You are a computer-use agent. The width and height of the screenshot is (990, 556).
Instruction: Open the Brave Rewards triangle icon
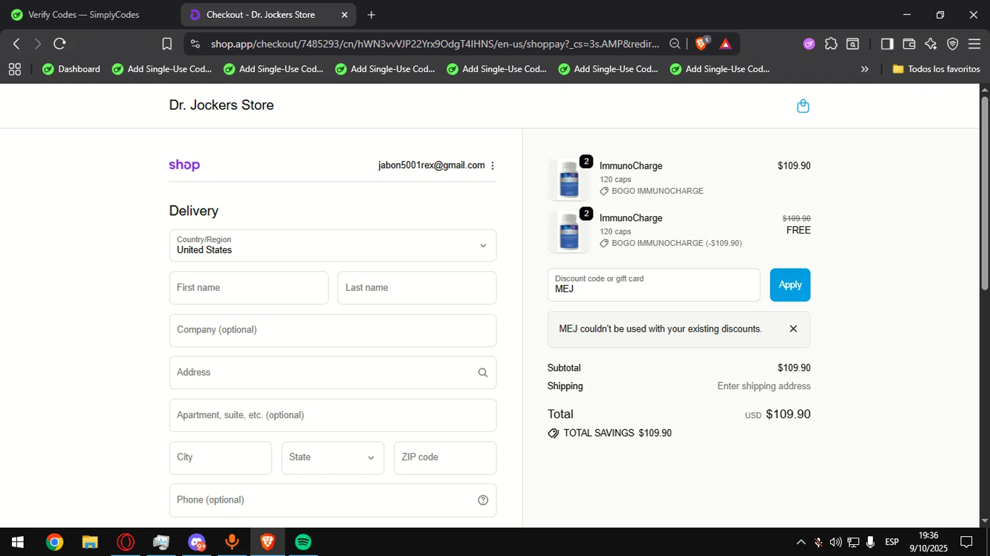[725, 44]
